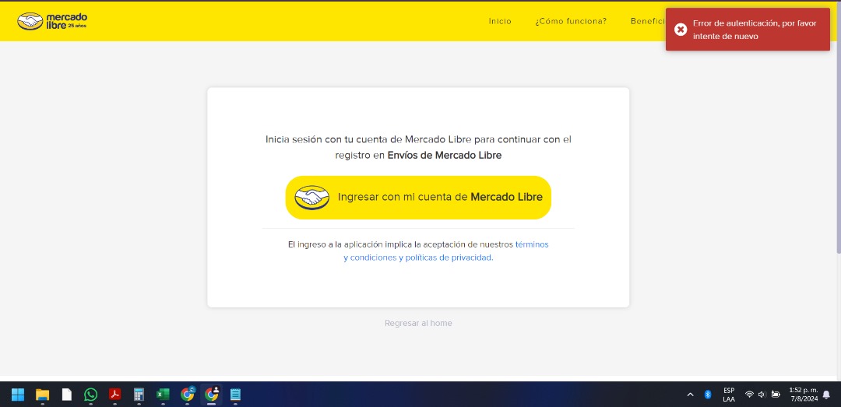Click the Regresar al home link

coord(418,324)
